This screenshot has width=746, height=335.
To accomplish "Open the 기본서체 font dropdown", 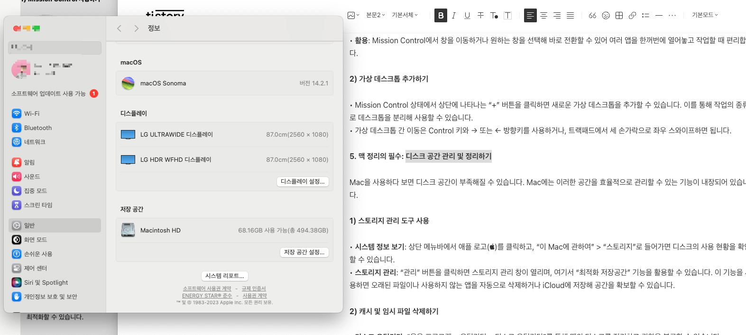I will (405, 15).
